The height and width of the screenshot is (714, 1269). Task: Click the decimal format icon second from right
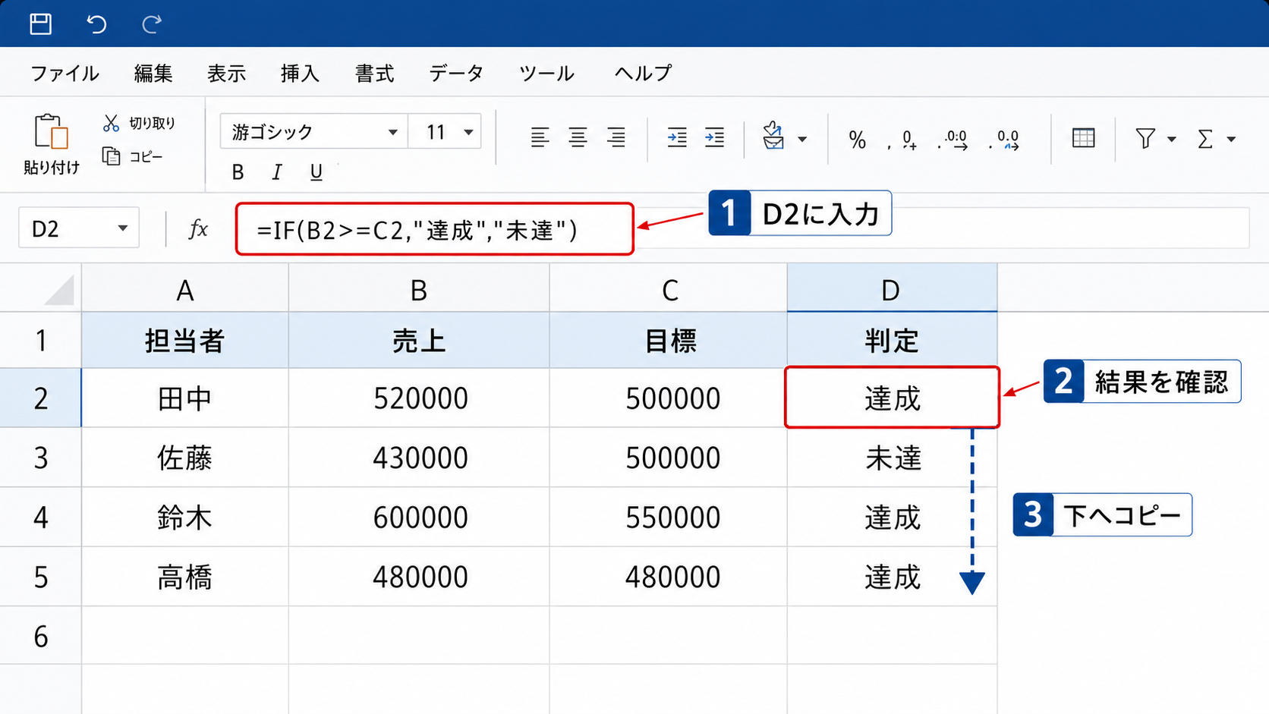(953, 140)
